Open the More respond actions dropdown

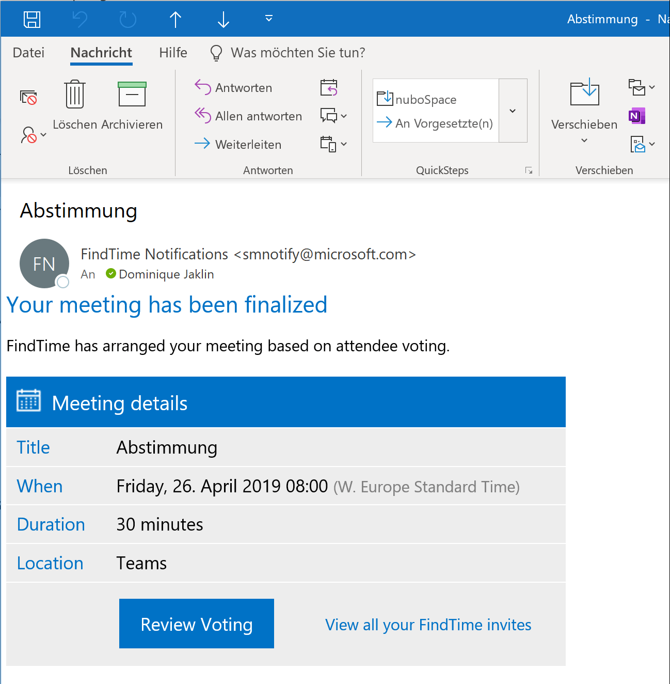333,144
